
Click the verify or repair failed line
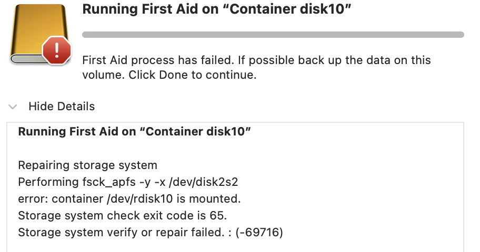pyautogui.click(x=151, y=233)
